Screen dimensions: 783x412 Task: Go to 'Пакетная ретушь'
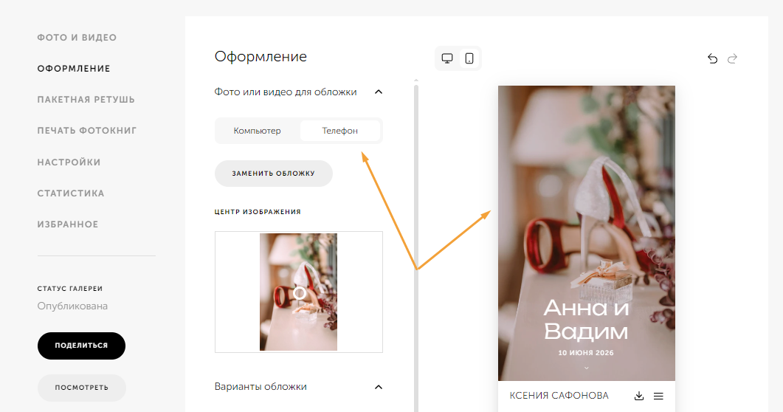point(86,100)
